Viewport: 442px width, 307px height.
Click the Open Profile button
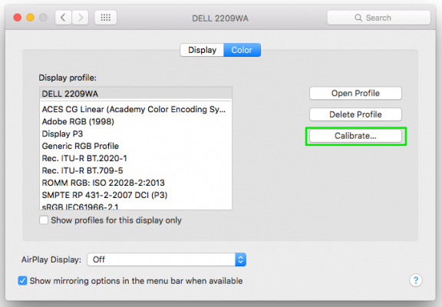tap(355, 94)
